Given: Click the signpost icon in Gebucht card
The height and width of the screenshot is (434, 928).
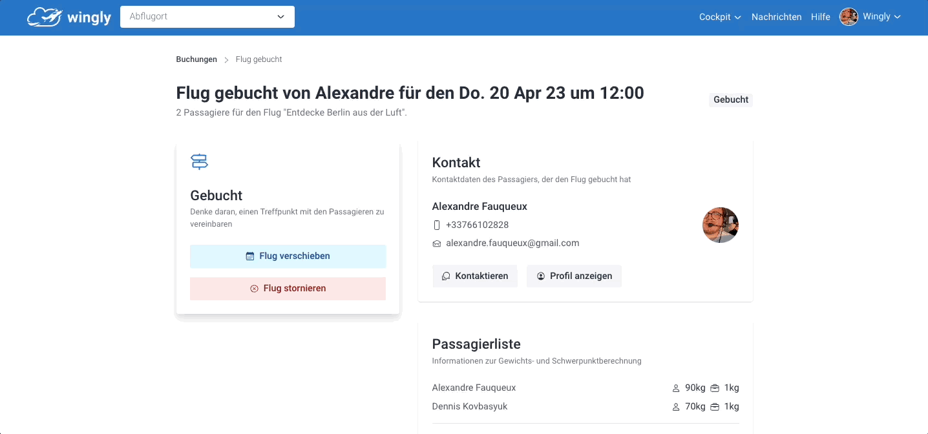Looking at the screenshot, I should point(199,161).
